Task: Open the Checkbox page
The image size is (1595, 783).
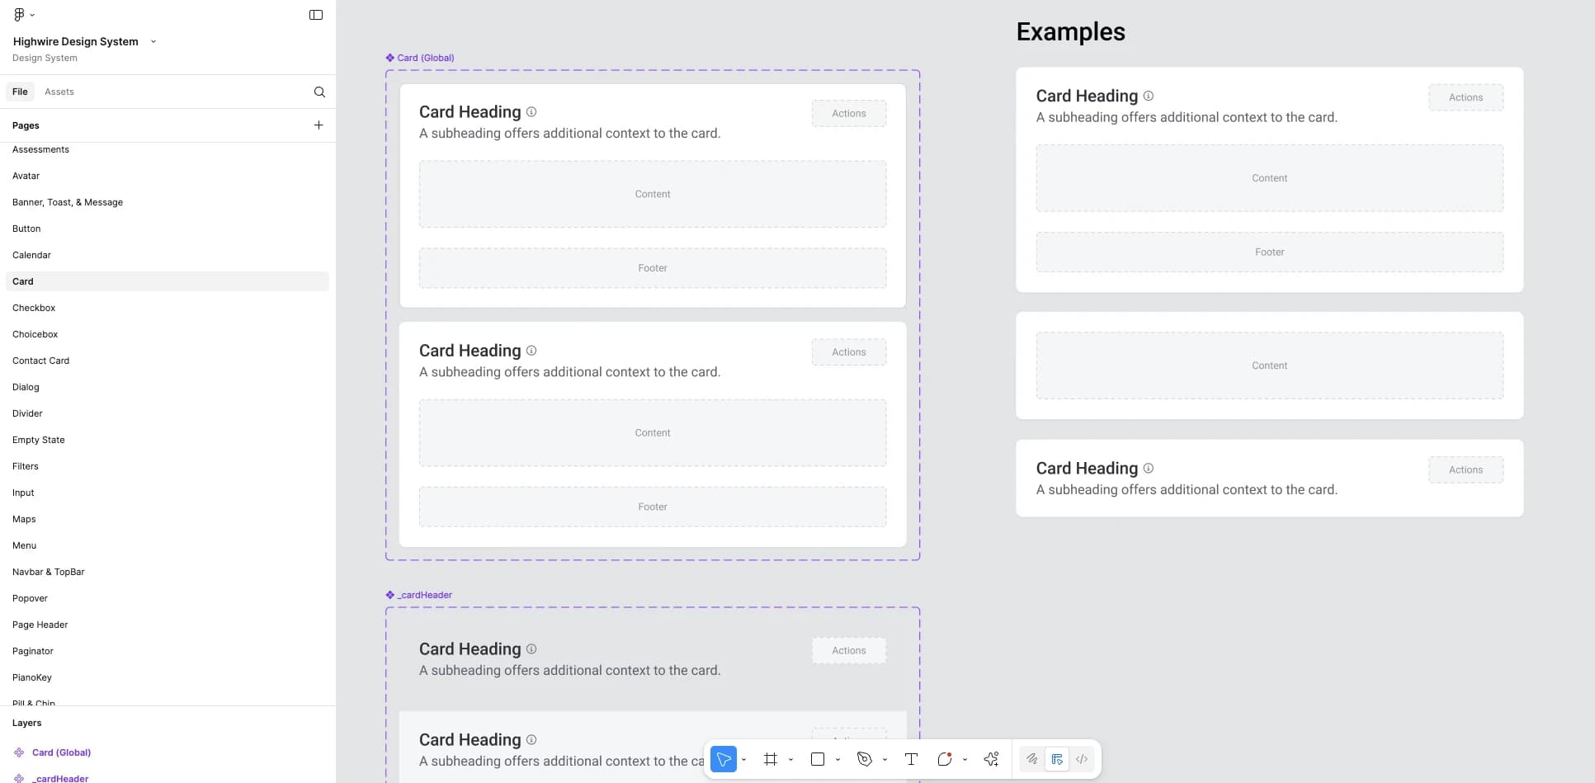Action: tap(167, 308)
